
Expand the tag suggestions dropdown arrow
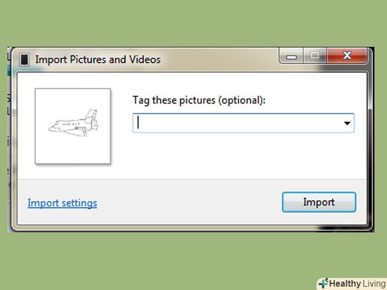[347, 123]
